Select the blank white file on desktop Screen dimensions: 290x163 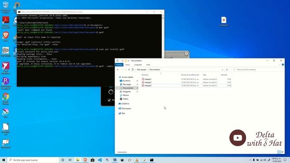click(6, 129)
